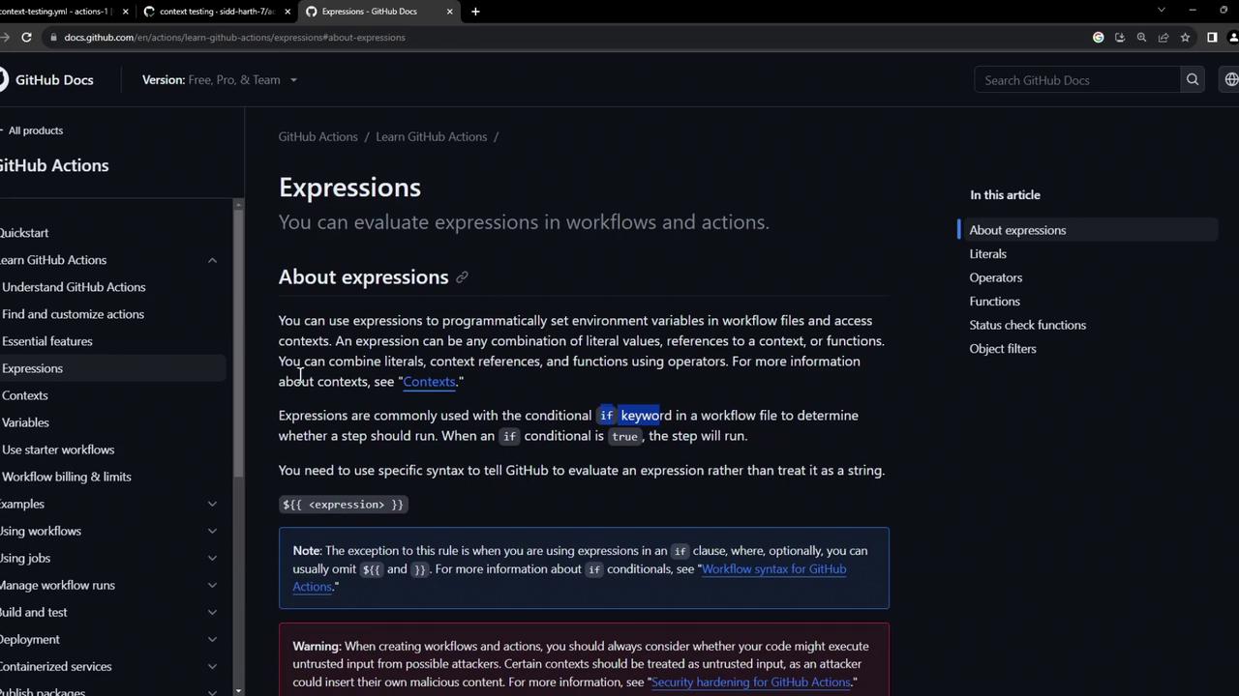The image size is (1239, 696).
Task: Jump to Status check functions section
Action: [1028, 325]
